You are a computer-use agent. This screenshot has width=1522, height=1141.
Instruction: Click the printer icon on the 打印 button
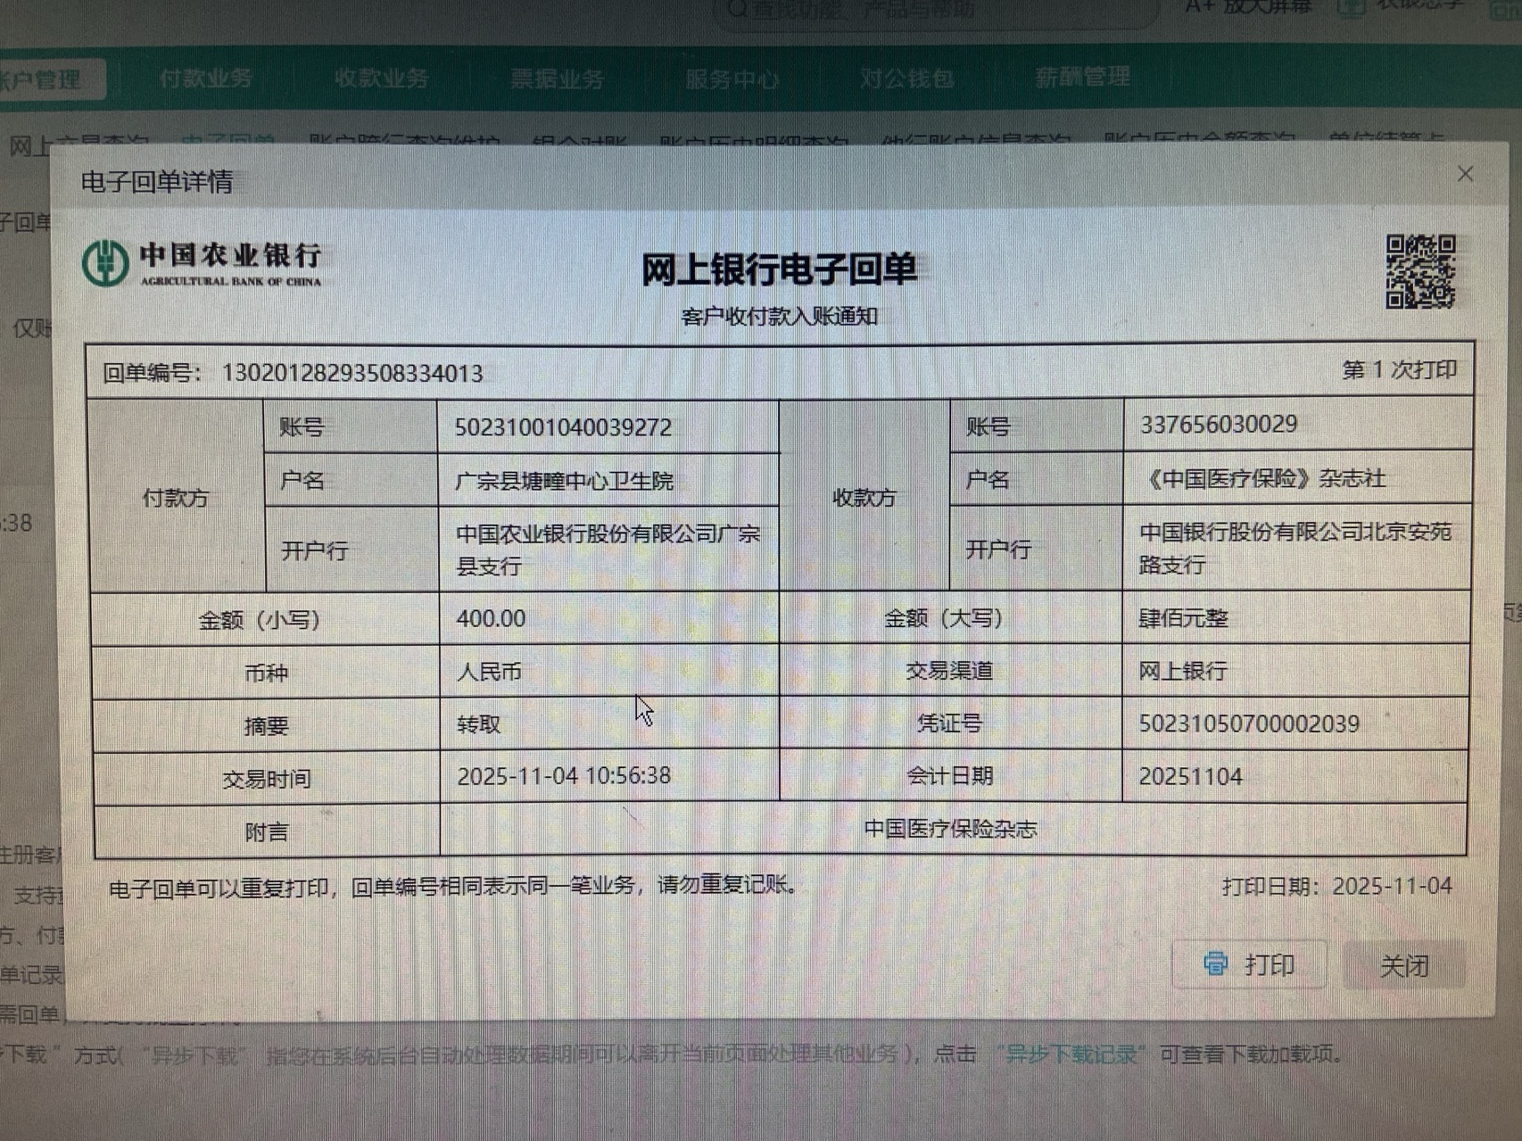(1215, 963)
